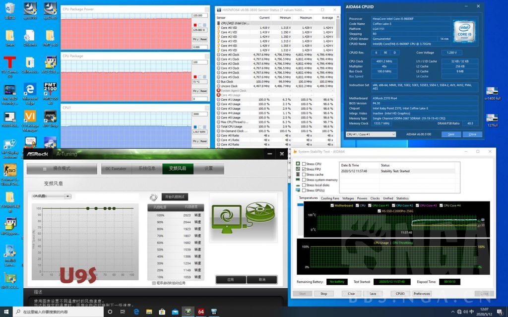Open the Microsoft Edge desktop shortcut
The width and height of the screenshot is (508, 317).
pos(30,94)
